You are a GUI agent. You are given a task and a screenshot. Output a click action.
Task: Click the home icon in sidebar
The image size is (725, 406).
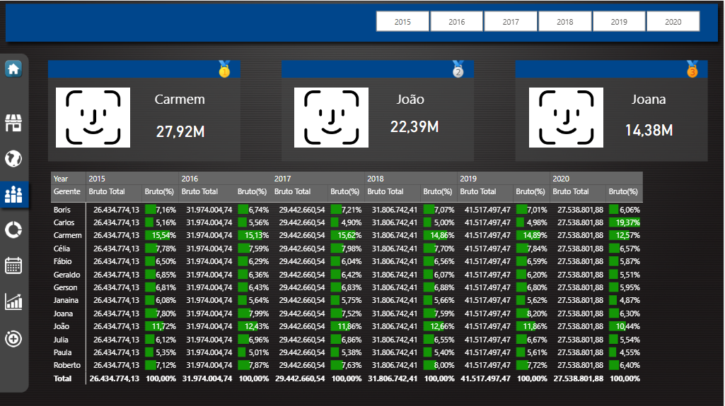point(13,69)
